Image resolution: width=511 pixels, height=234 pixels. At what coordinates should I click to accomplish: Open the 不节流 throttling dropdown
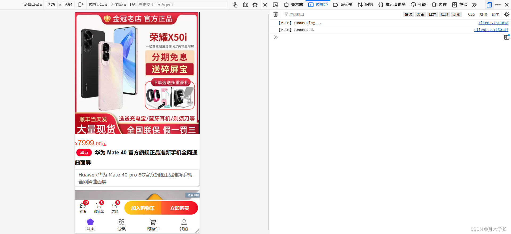click(x=118, y=5)
